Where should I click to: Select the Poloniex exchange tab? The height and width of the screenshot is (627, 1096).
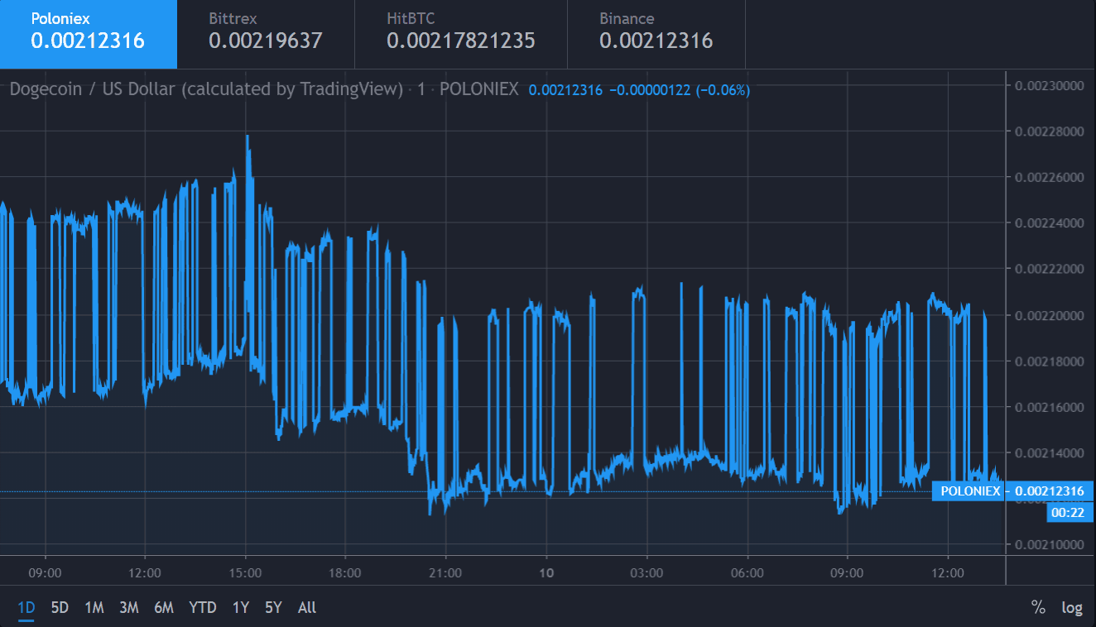(89, 34)
